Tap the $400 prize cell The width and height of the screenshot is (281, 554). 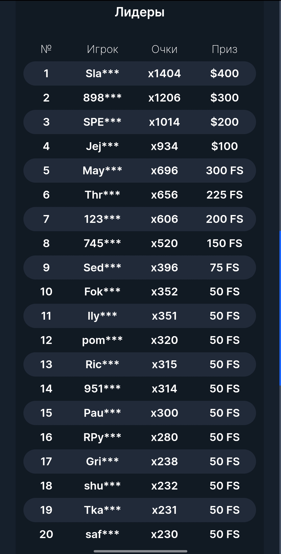(x=225, y=73)
